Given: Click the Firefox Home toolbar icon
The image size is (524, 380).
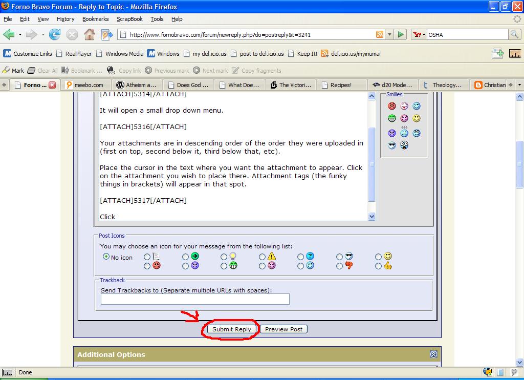Looking at the screenshot, I should pos(89,35).
